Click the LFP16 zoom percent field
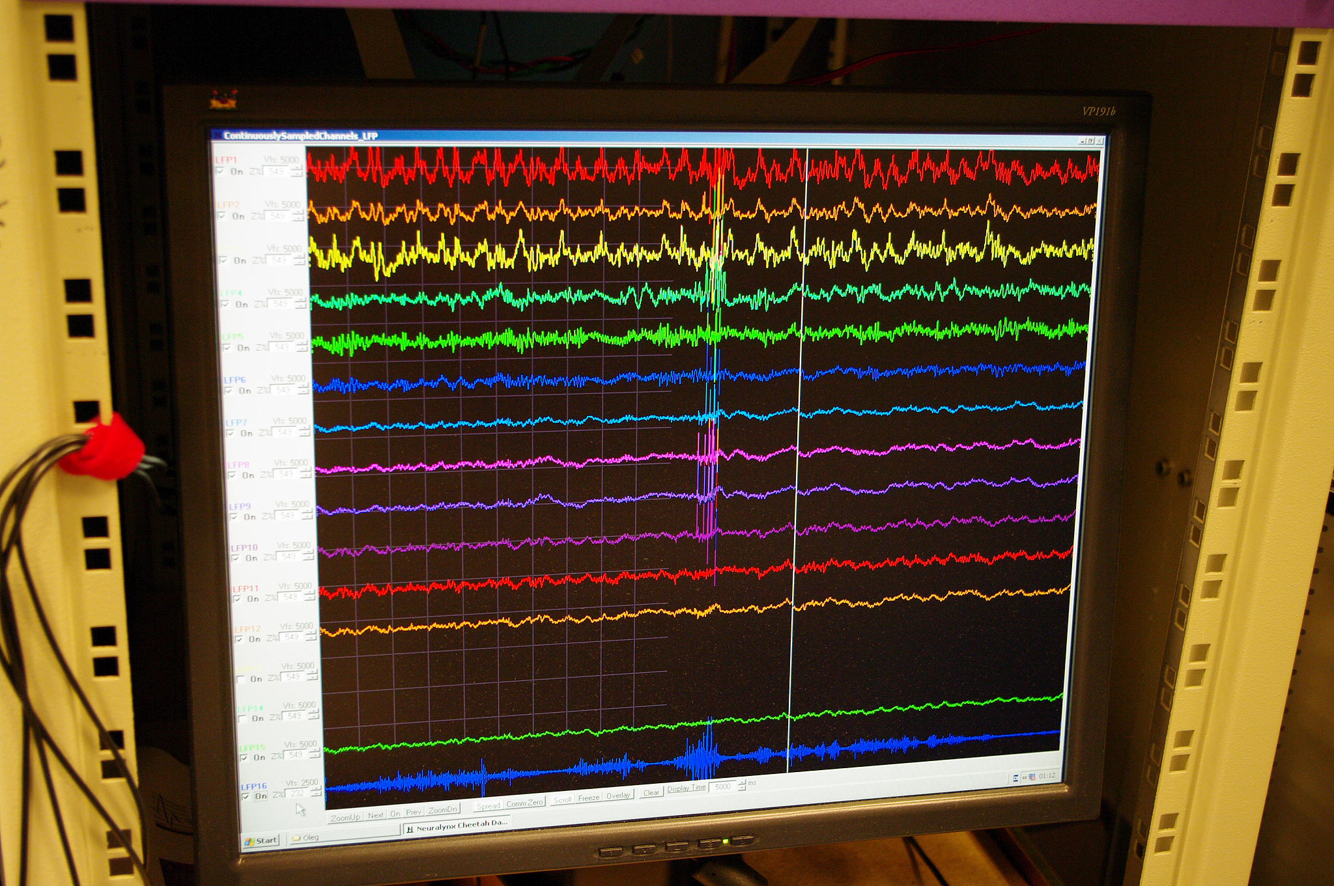Viewport: 1334px width, 886px height. click(x=298, y=794)
